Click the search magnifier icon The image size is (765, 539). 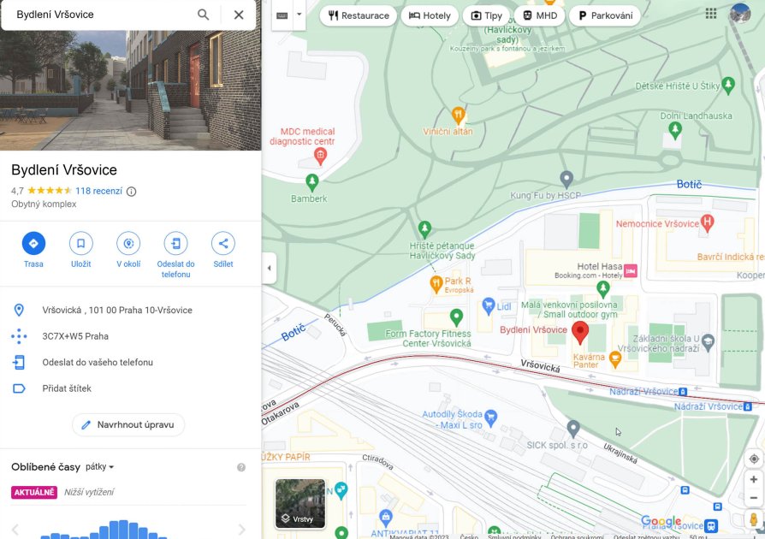(x=203, y=15)
